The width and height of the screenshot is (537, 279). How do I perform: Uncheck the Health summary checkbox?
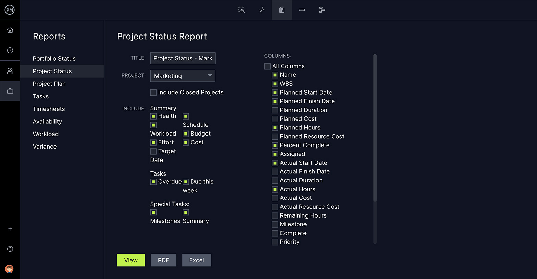pyautogui.click(x=153, y=116)
